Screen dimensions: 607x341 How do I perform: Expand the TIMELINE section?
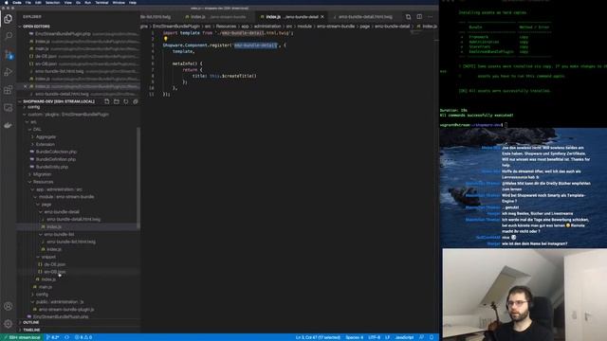click(31, 330)
